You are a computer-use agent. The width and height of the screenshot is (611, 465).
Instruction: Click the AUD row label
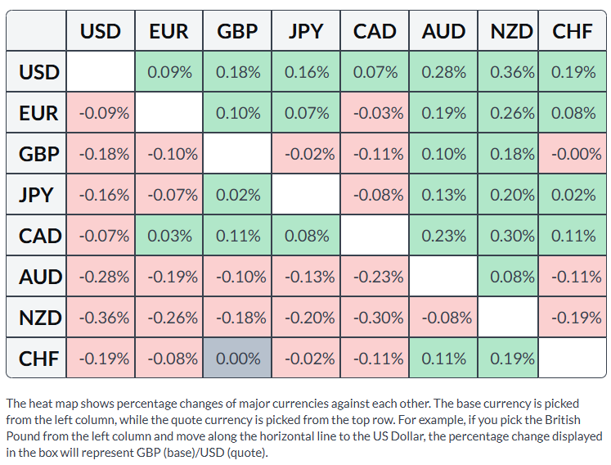click(x=36, y=277)
